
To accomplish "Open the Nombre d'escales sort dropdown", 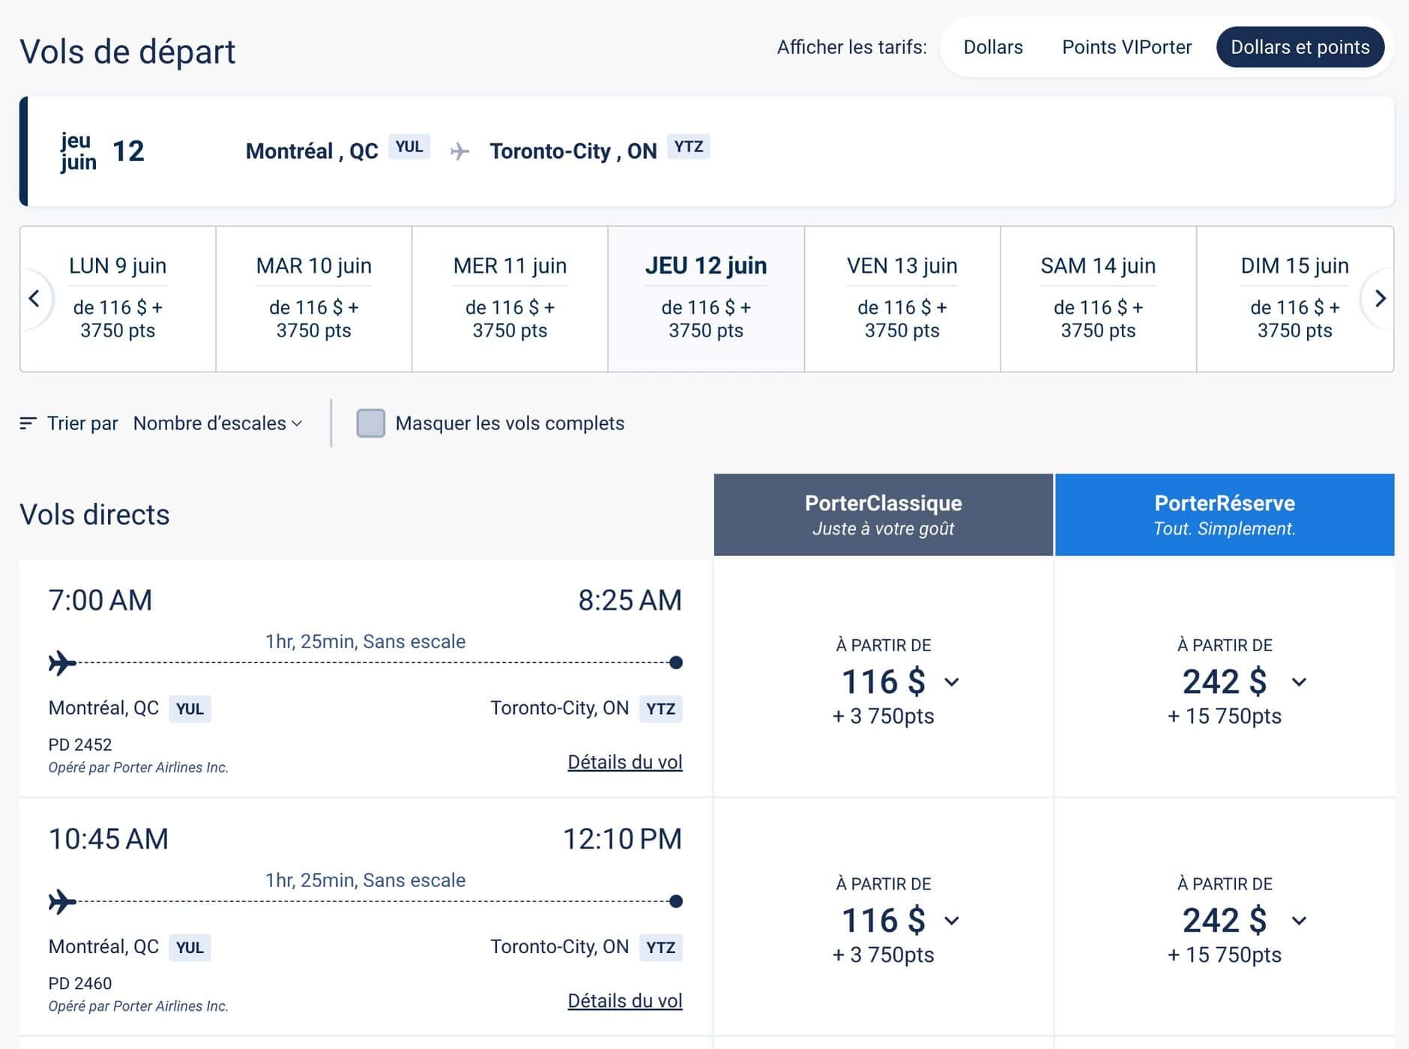I will coord(217,423).
